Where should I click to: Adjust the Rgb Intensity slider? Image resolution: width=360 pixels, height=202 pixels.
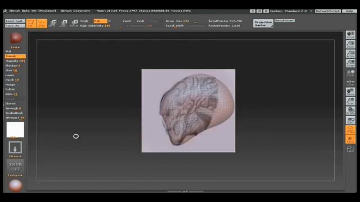click(x=96, y=26)
